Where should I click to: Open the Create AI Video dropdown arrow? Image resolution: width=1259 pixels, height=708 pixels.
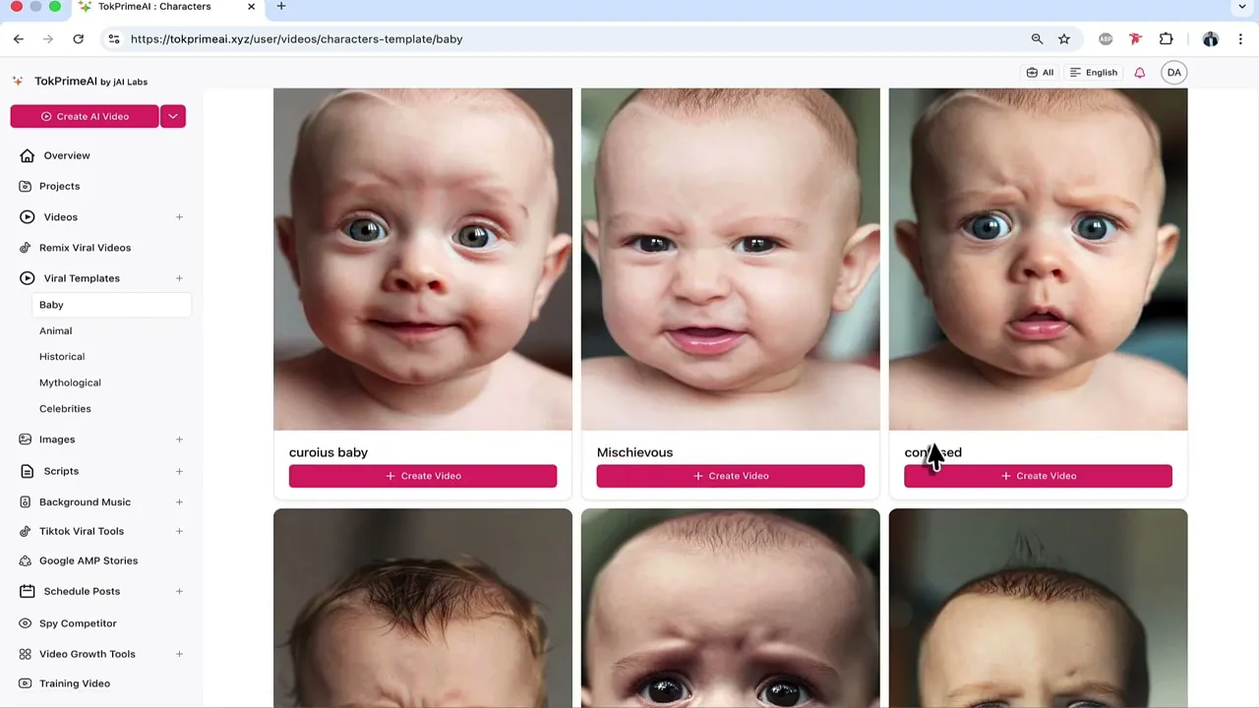point(172,116)
